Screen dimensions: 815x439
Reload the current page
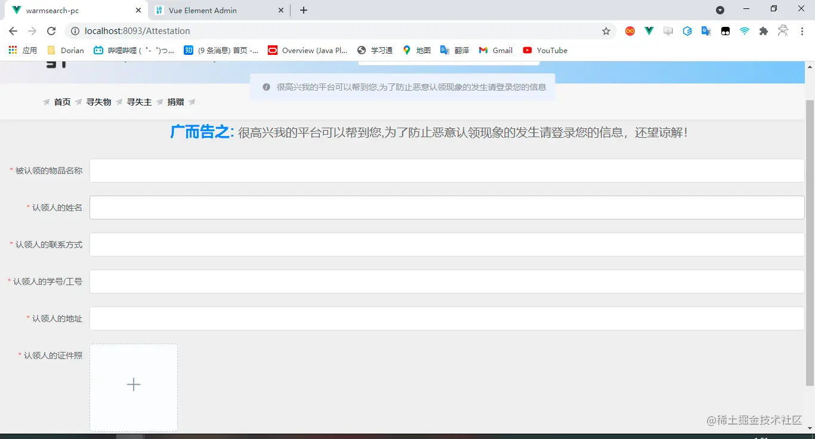[51, 31]
